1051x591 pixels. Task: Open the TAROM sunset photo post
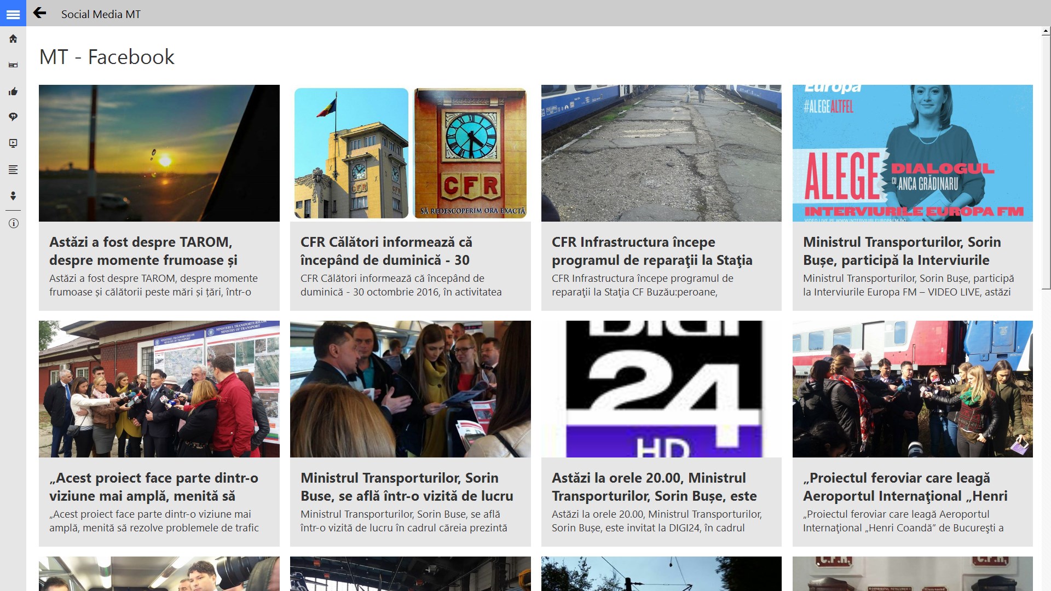(159, 153)
